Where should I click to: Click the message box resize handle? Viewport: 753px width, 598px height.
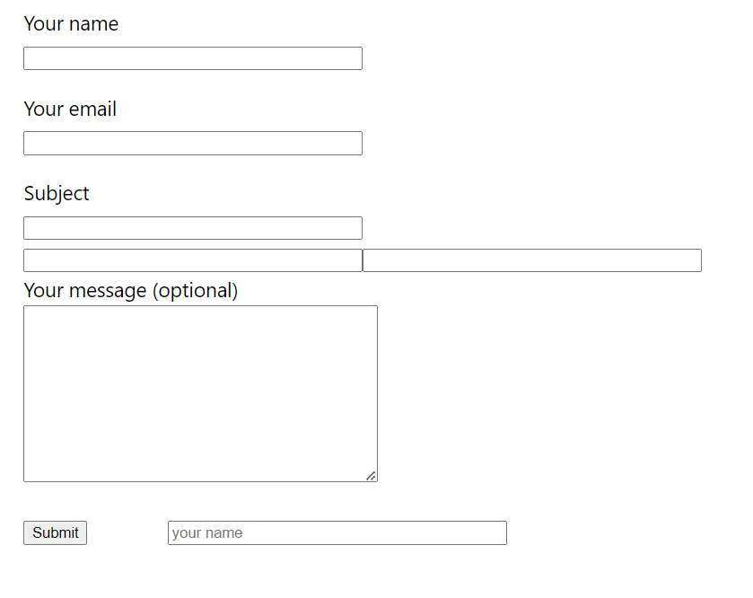[372, 476]
